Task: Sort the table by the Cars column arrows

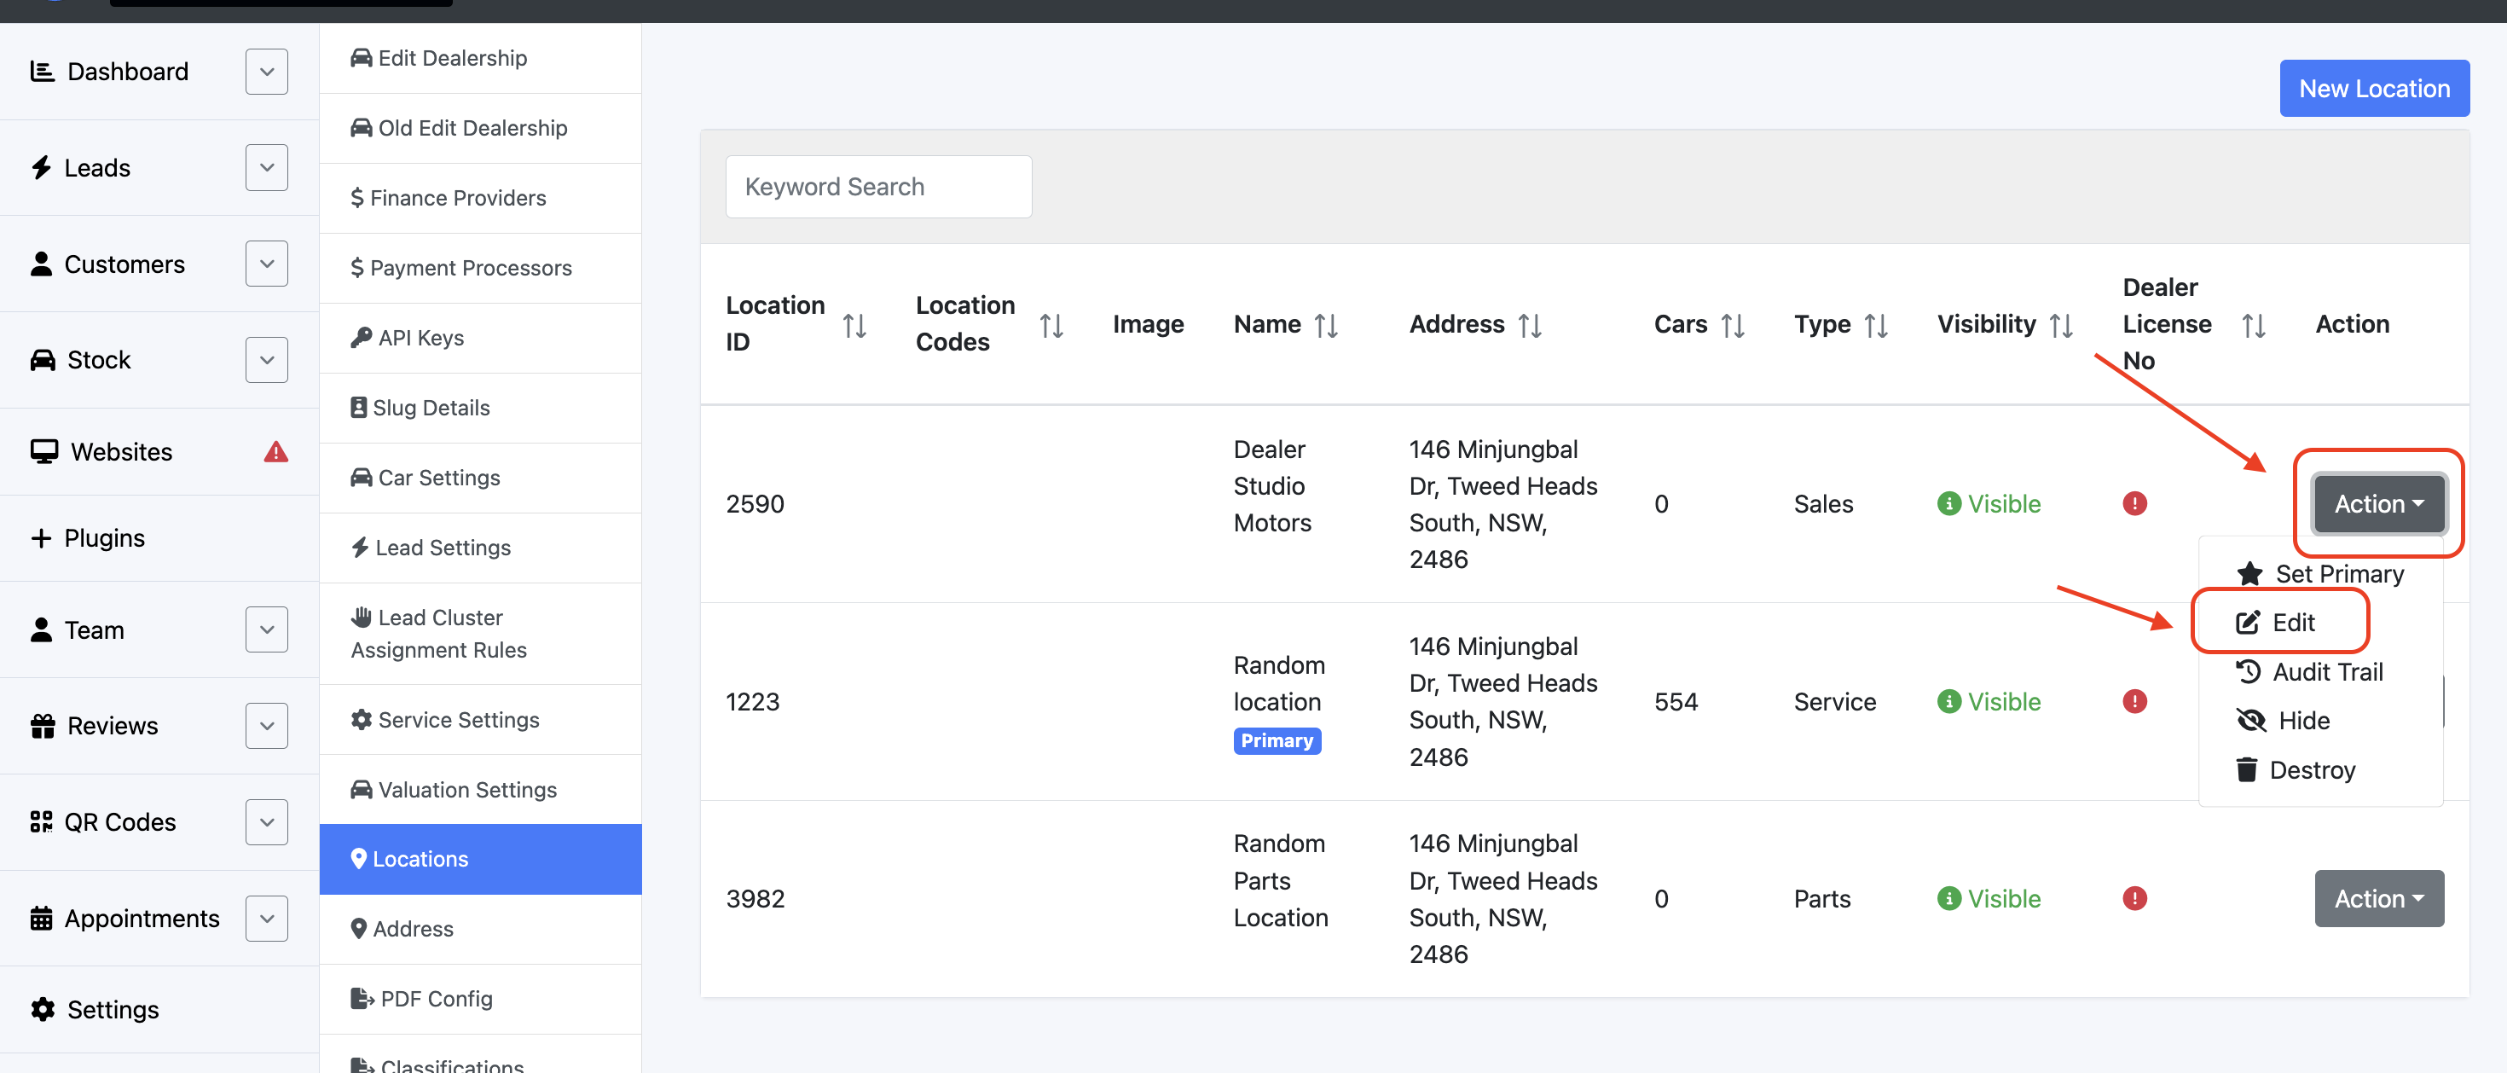Action: (1733, 324)
